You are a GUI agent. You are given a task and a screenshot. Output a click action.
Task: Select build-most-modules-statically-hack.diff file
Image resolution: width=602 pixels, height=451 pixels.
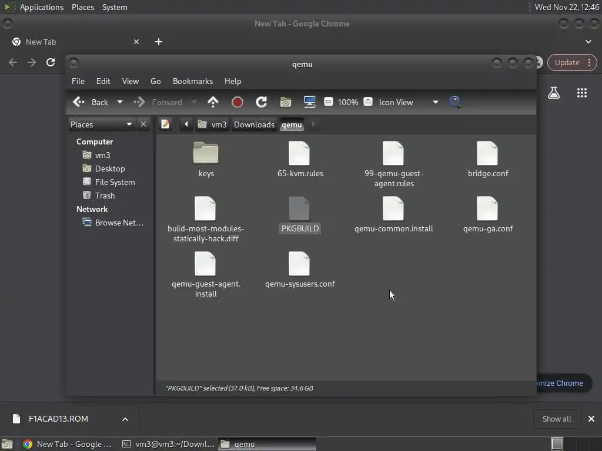pyautogui.click(x=206, y=220)
